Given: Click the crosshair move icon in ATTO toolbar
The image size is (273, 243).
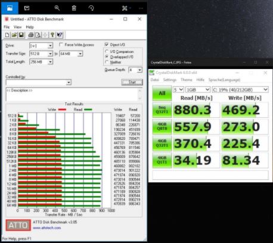Looking at the screenshot, I should 45,35.
